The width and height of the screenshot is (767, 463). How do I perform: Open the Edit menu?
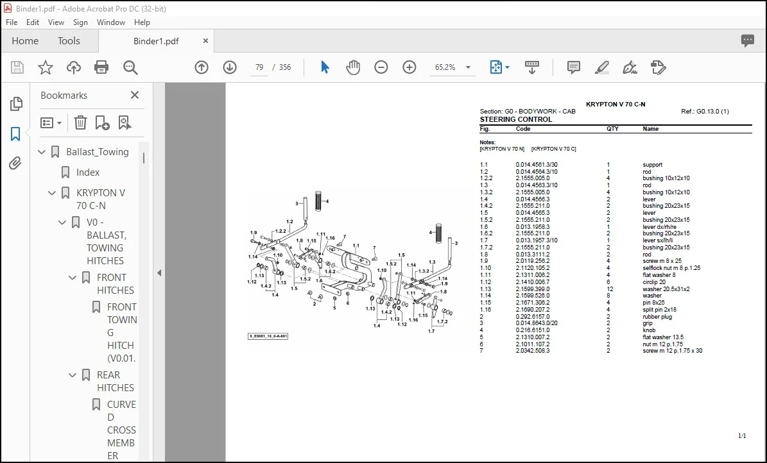tap(33, 22)
